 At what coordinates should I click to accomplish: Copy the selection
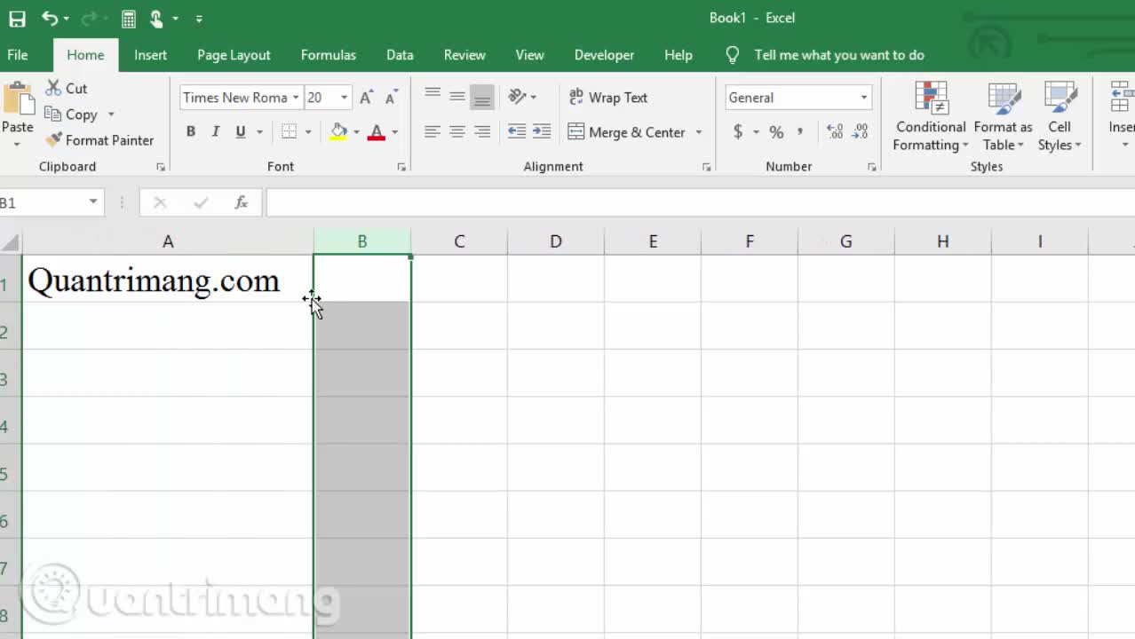pos(71,114)
